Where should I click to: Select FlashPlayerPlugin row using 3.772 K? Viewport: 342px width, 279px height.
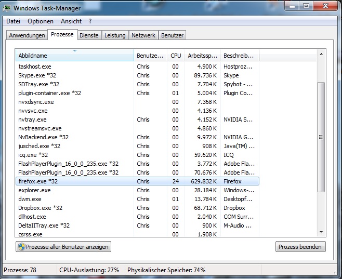(x=137, y=164)
